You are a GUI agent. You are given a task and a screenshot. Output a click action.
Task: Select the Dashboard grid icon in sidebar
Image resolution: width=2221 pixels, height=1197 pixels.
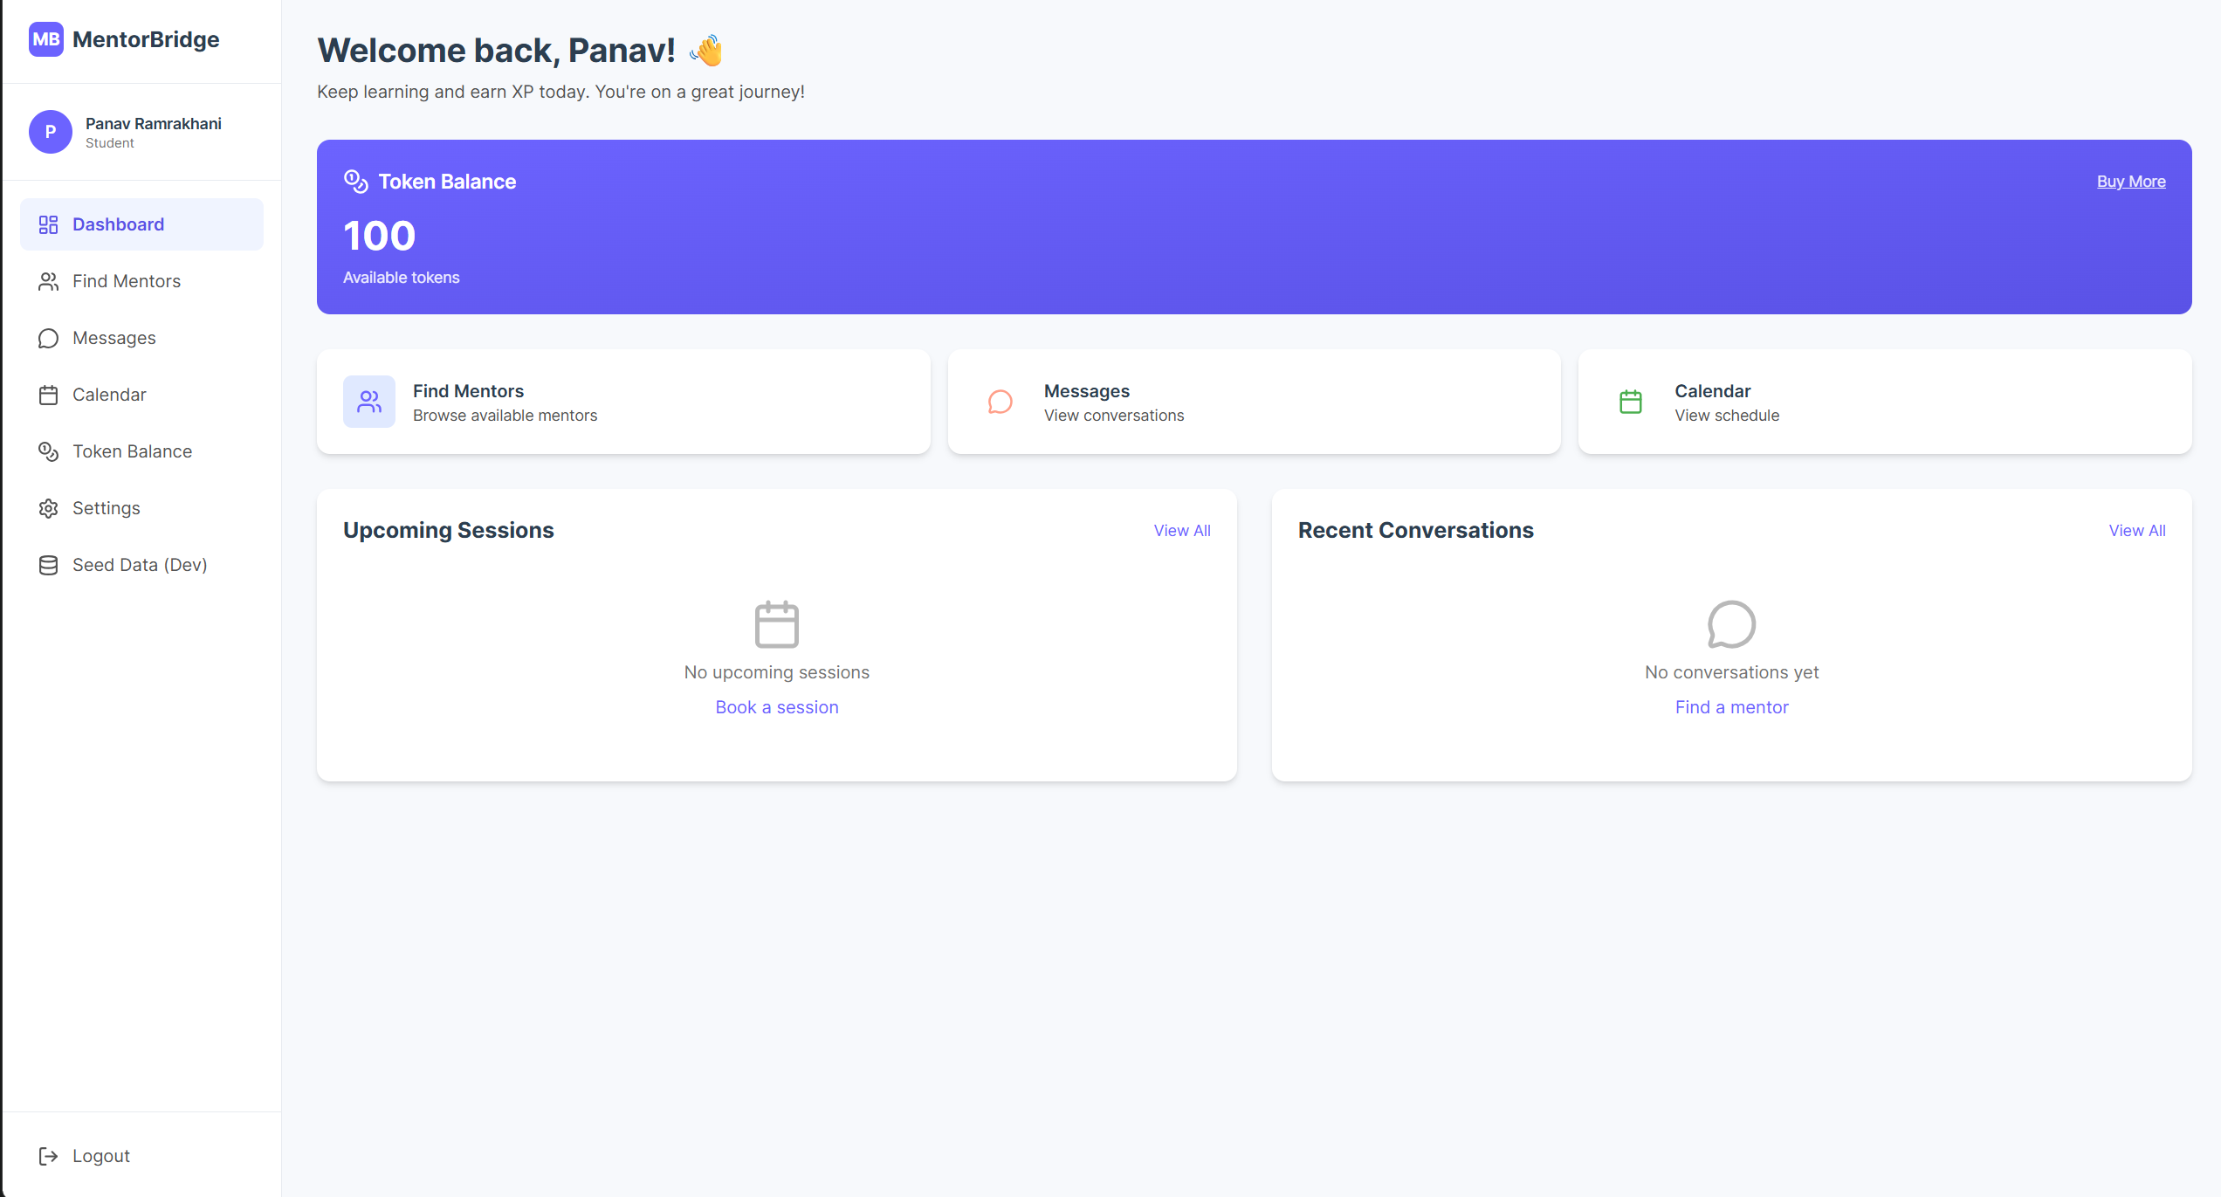[48, 224]
